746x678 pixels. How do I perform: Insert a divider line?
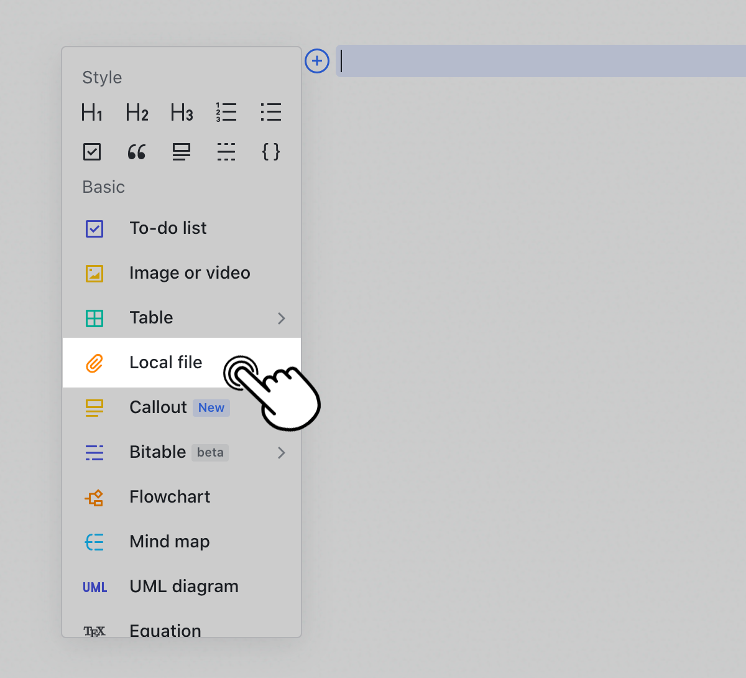coord(226,152)
